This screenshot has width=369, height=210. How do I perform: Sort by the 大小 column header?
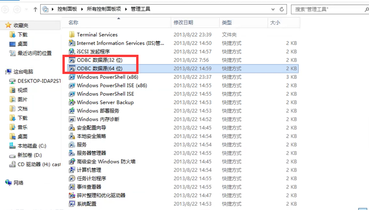[284, 23]
